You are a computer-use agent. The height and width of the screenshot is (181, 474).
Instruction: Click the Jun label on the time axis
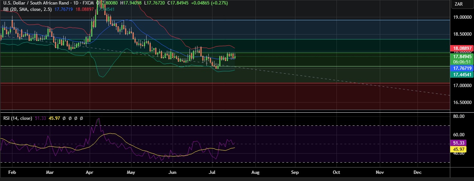pyautogui.click(x=172, y=172)
